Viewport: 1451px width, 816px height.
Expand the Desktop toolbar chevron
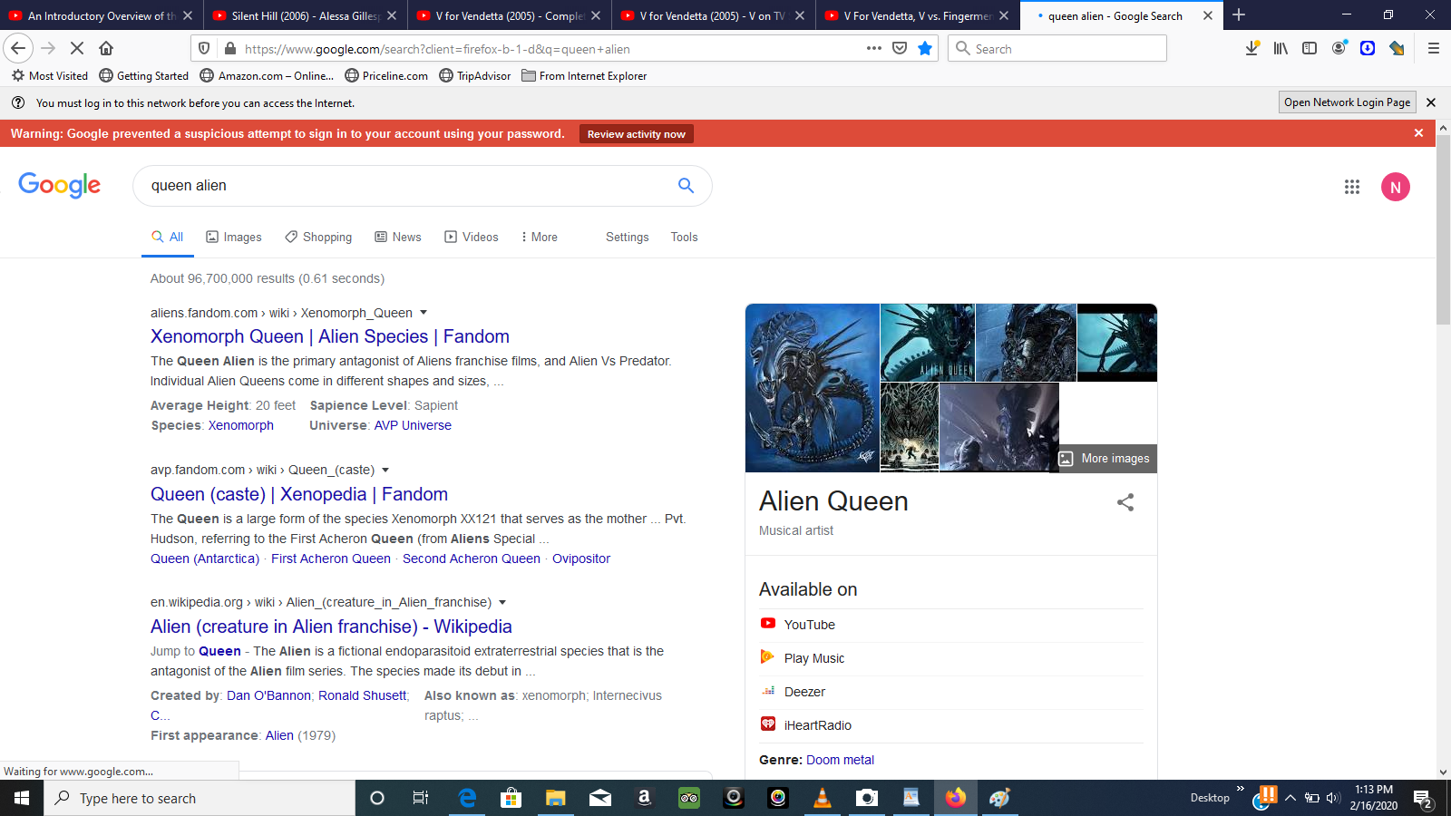[x=1241, y=790]
